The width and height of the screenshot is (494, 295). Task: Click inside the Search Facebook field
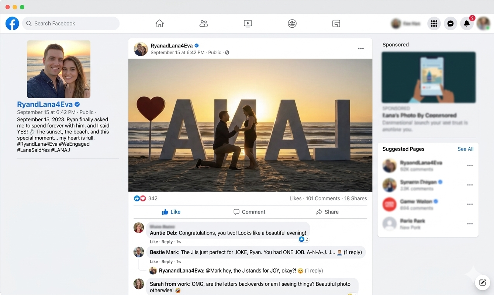pos(71,23)
